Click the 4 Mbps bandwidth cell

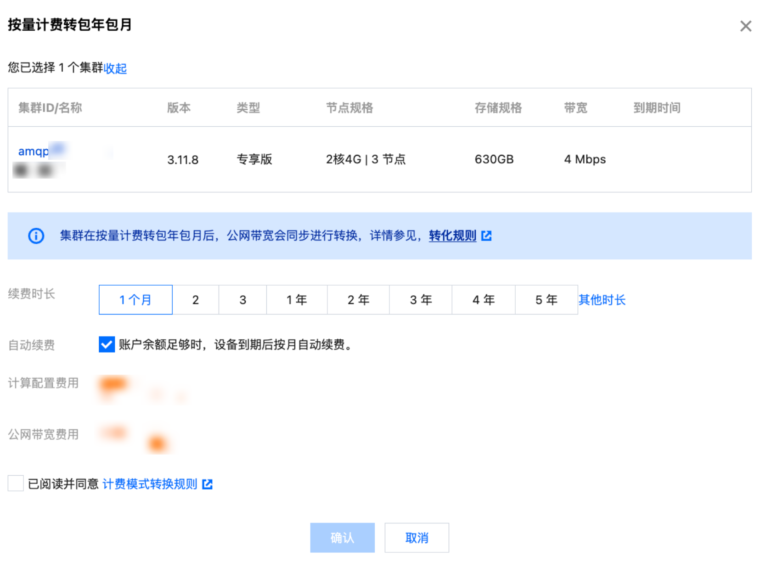click(585, 159)
